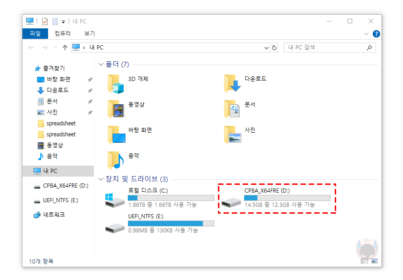Go up one level with up arrow
Image resolution: width=403 pixels, height=280 pixels.
pyautogui.click(x=65, y=48)
